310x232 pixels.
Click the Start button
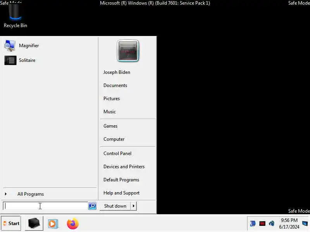pyautogui.click(x=11, y=223)
